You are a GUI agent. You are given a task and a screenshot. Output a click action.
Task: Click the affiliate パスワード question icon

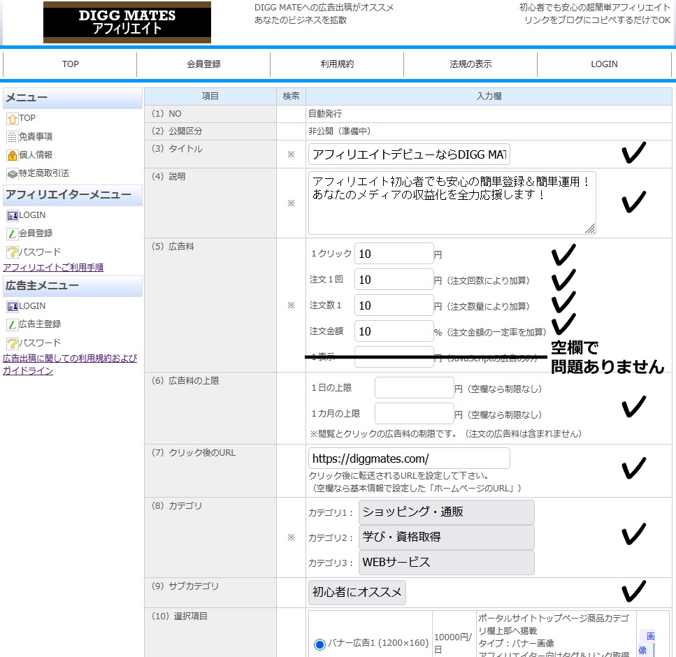click(x=13, y=252)
